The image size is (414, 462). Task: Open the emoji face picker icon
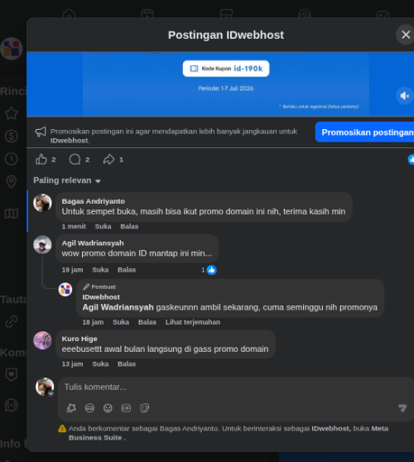pyautogui.click(x=108, y=408)
